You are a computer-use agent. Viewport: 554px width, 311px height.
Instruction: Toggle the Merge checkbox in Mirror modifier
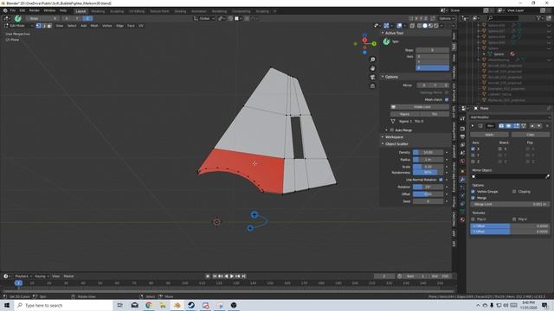pyautogui.click(x=473, y=198)
